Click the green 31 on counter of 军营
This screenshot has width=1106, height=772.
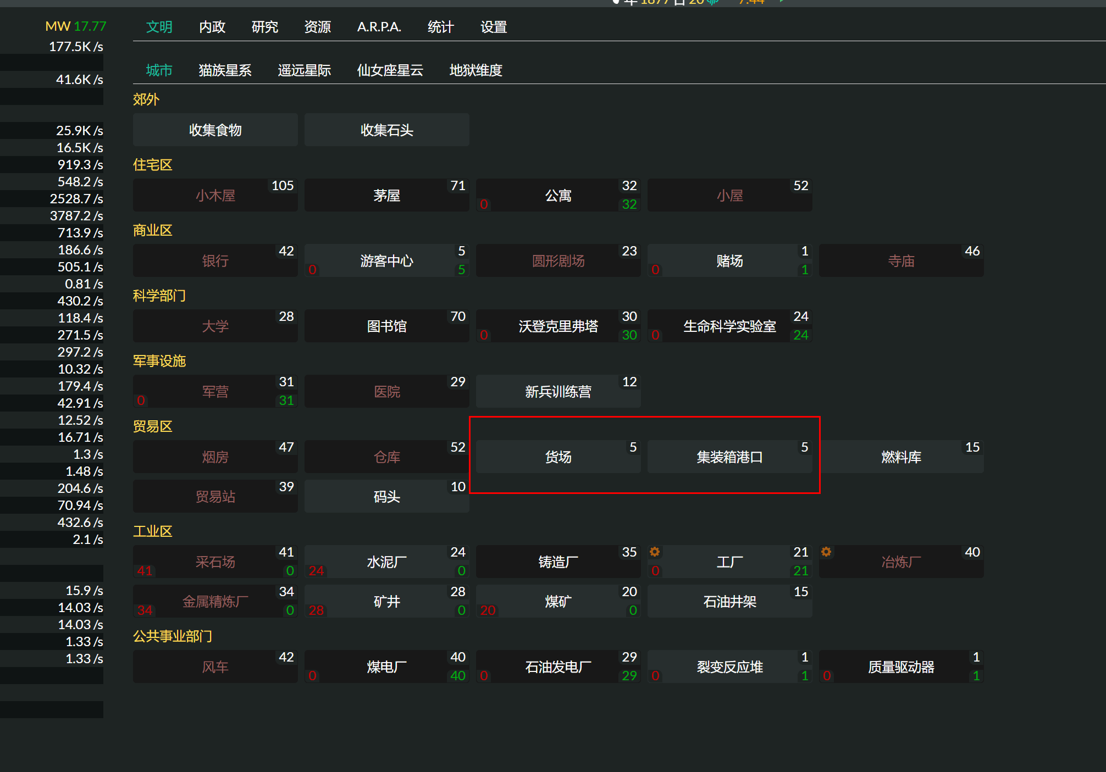coord(286,401)
